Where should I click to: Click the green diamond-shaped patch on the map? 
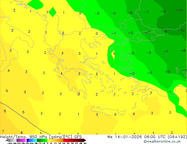point(53,12)
